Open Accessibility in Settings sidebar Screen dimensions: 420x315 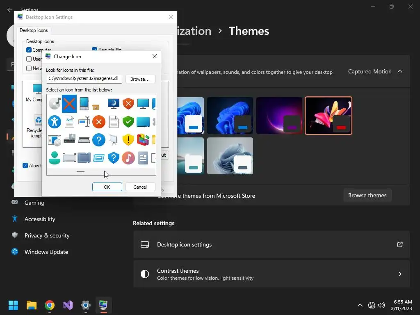40,219
